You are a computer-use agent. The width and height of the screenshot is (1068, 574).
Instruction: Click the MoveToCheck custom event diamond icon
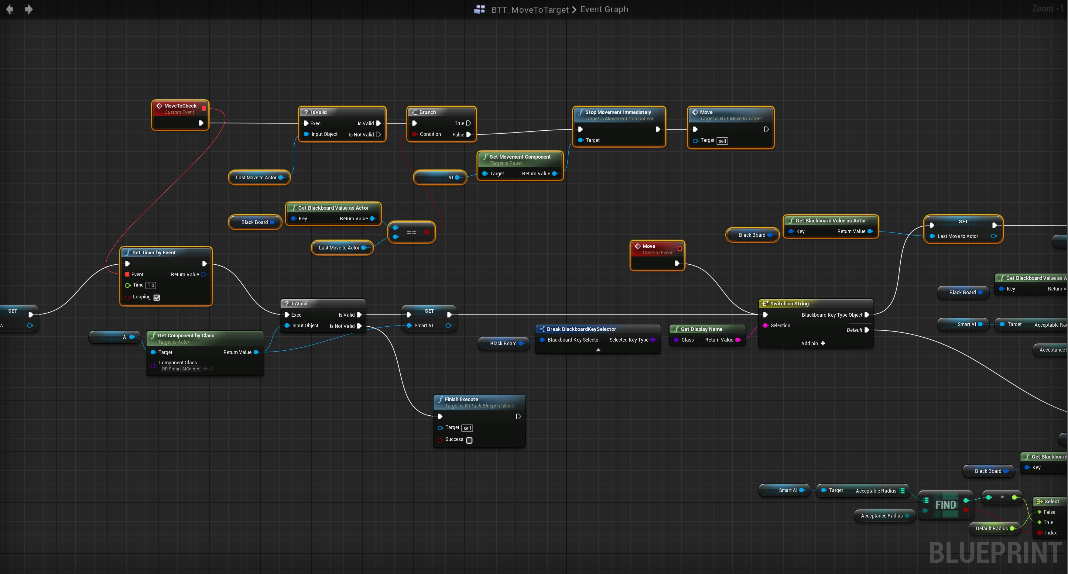[159, 106]
